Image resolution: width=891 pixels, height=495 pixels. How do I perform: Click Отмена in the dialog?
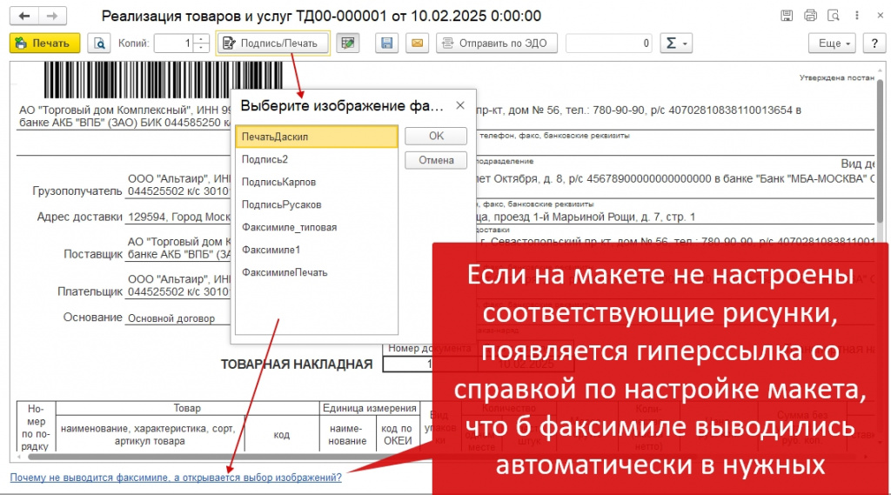[x=436, y=160]
